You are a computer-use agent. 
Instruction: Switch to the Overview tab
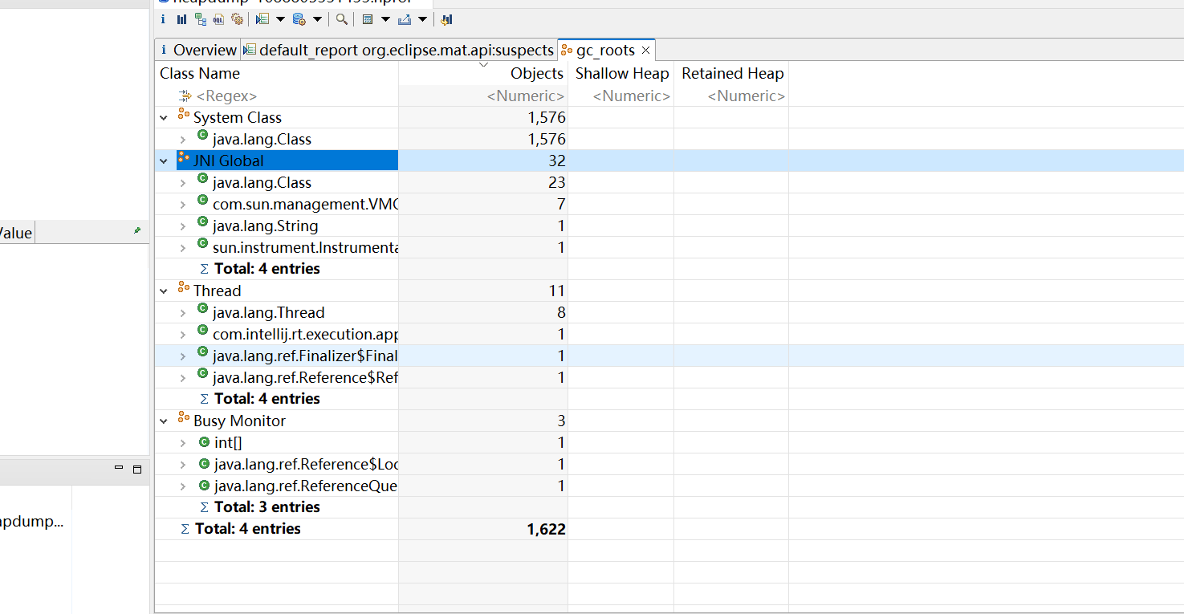coord(198,50)
